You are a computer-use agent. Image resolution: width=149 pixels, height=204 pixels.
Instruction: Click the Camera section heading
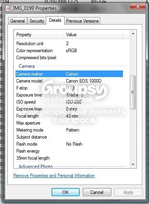click(x=27, y=66)
